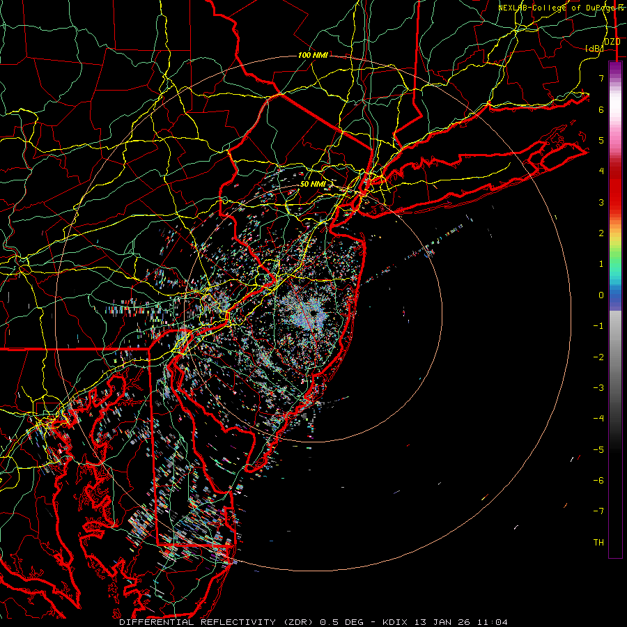
Task: Click the positive 6 value on the scale
Action: click(601, 109)
